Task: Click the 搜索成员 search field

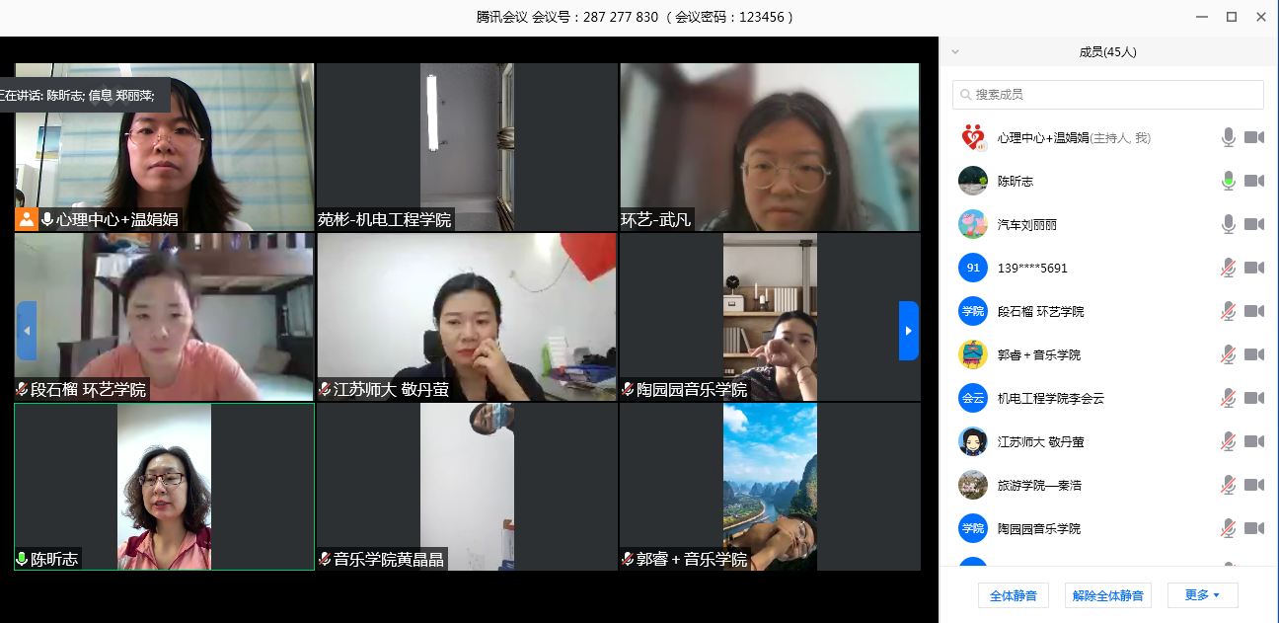Action: (1107, 95)
